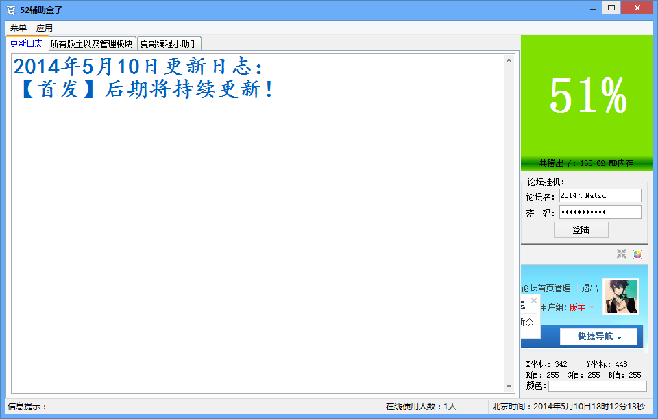Open the 应用 menu
This screenshot has width=658, height=419.
[45, 28]
